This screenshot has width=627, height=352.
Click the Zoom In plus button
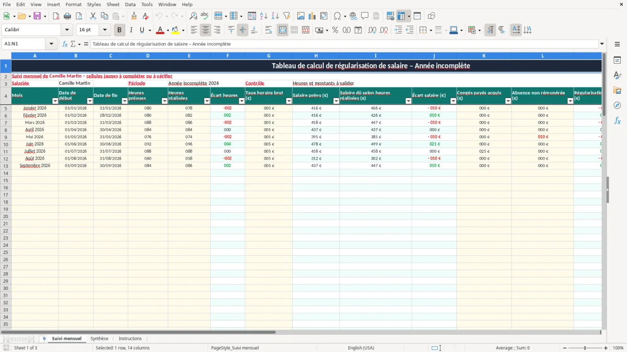point(606,348)
